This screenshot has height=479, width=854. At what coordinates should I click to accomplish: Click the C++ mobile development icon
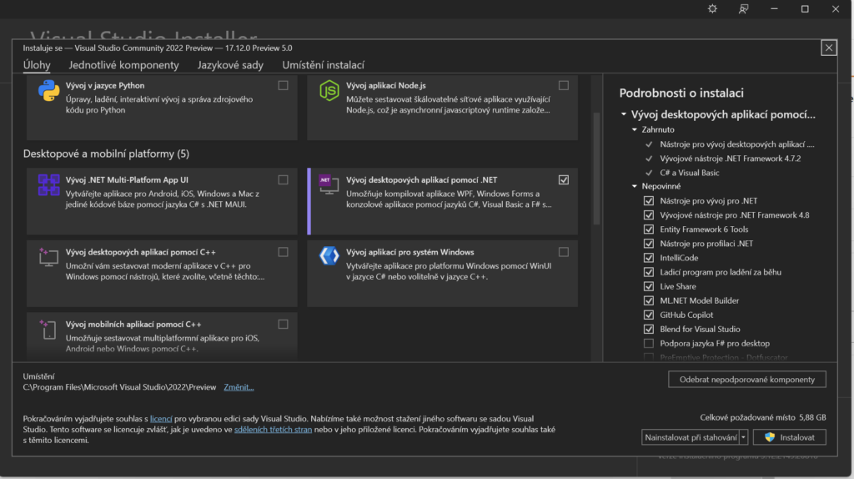coord(48,330)
